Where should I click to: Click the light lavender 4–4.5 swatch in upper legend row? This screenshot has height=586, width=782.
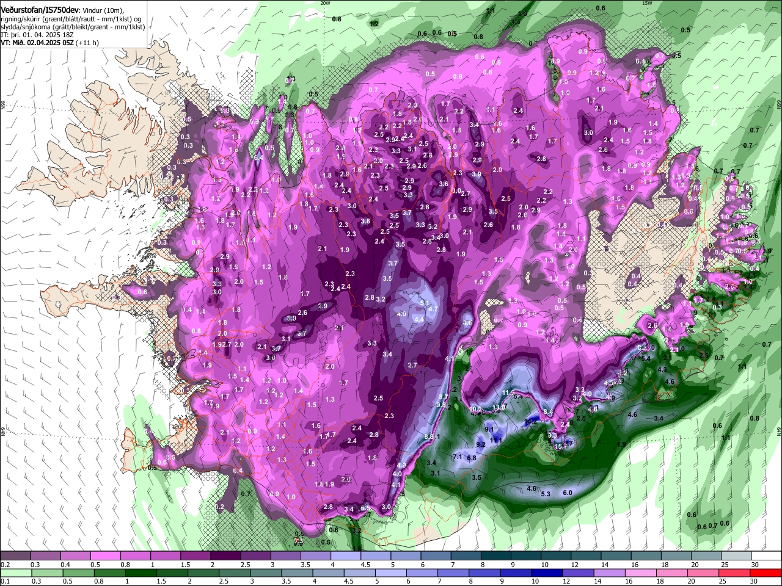pos(345,556)
